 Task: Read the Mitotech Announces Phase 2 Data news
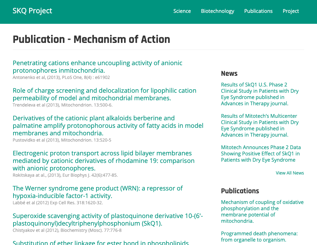[261, 154]
